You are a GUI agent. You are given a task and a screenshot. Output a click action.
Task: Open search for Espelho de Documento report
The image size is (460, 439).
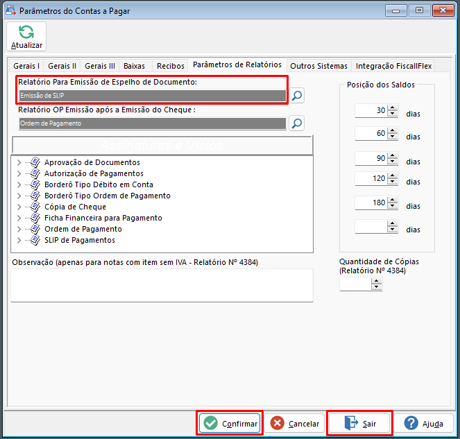[x=296, y=95]
